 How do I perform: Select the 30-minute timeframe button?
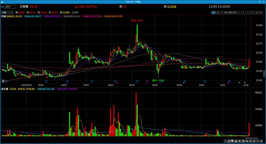tap(256, 13)
